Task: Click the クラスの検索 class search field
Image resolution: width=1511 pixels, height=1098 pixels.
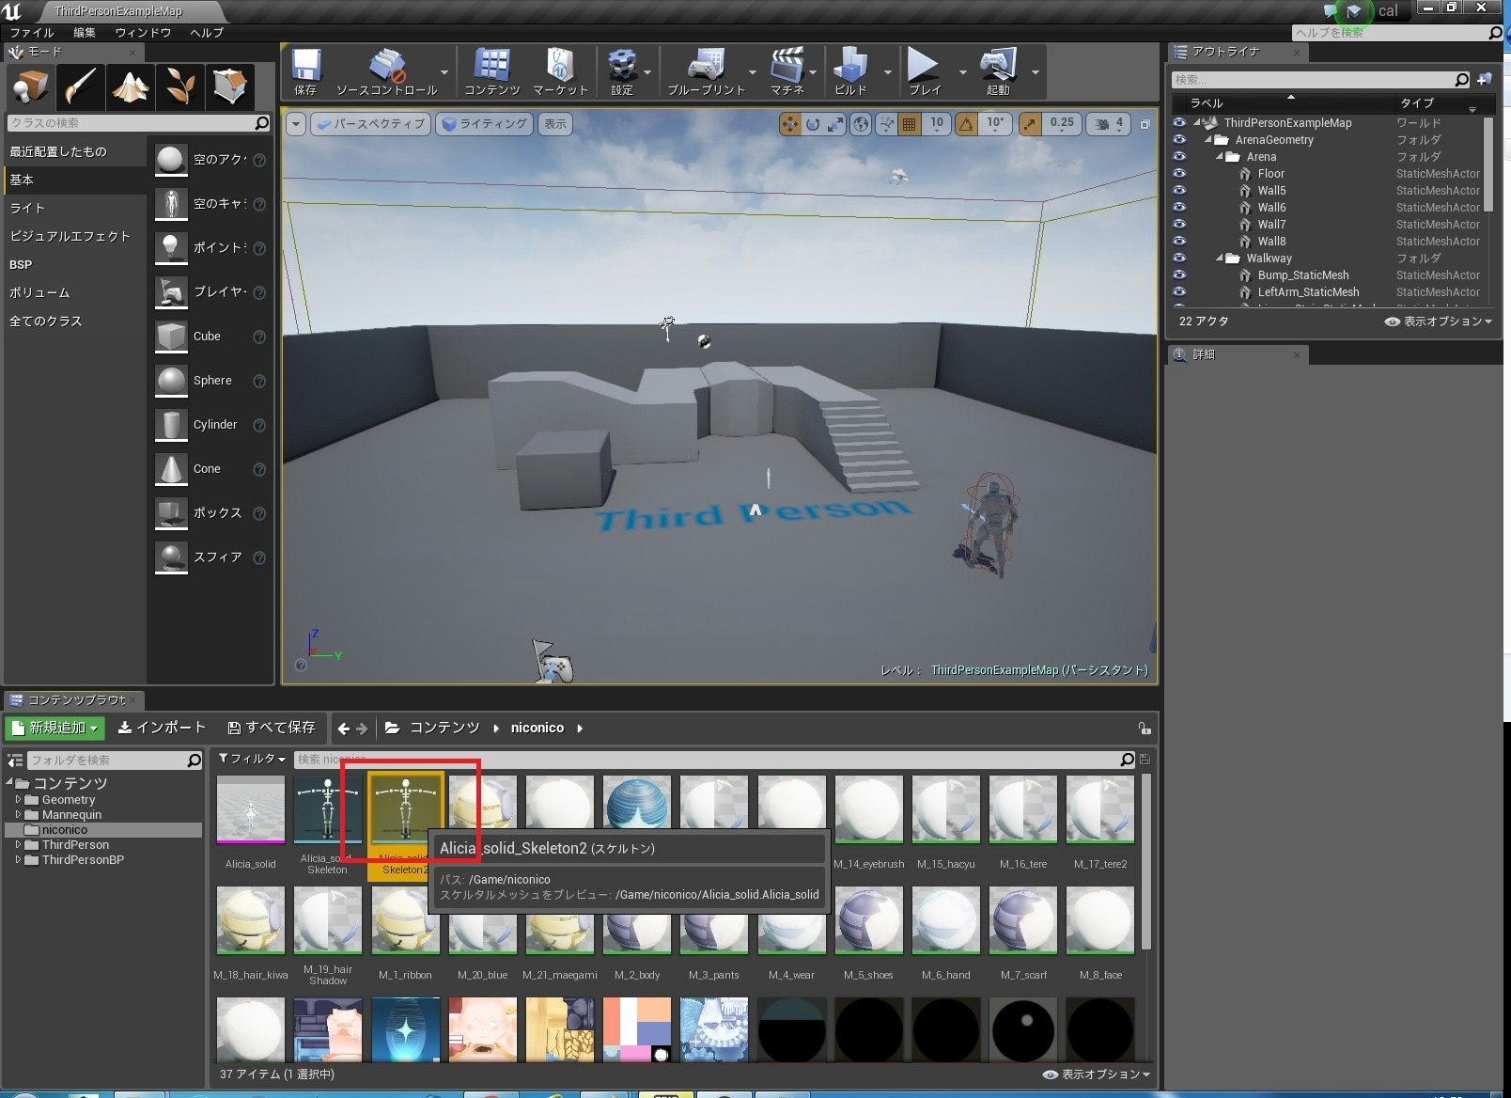Action: (x=139, y=123)
